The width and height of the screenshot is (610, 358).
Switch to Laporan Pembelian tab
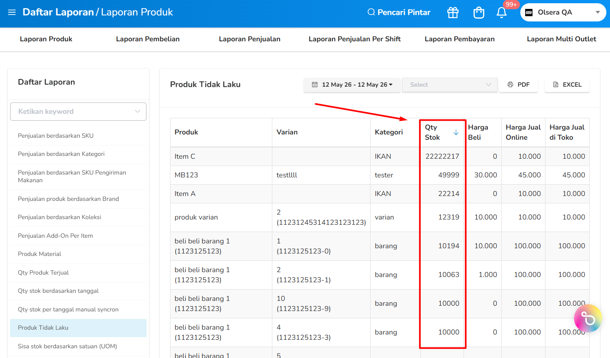[x=148, y=39]
